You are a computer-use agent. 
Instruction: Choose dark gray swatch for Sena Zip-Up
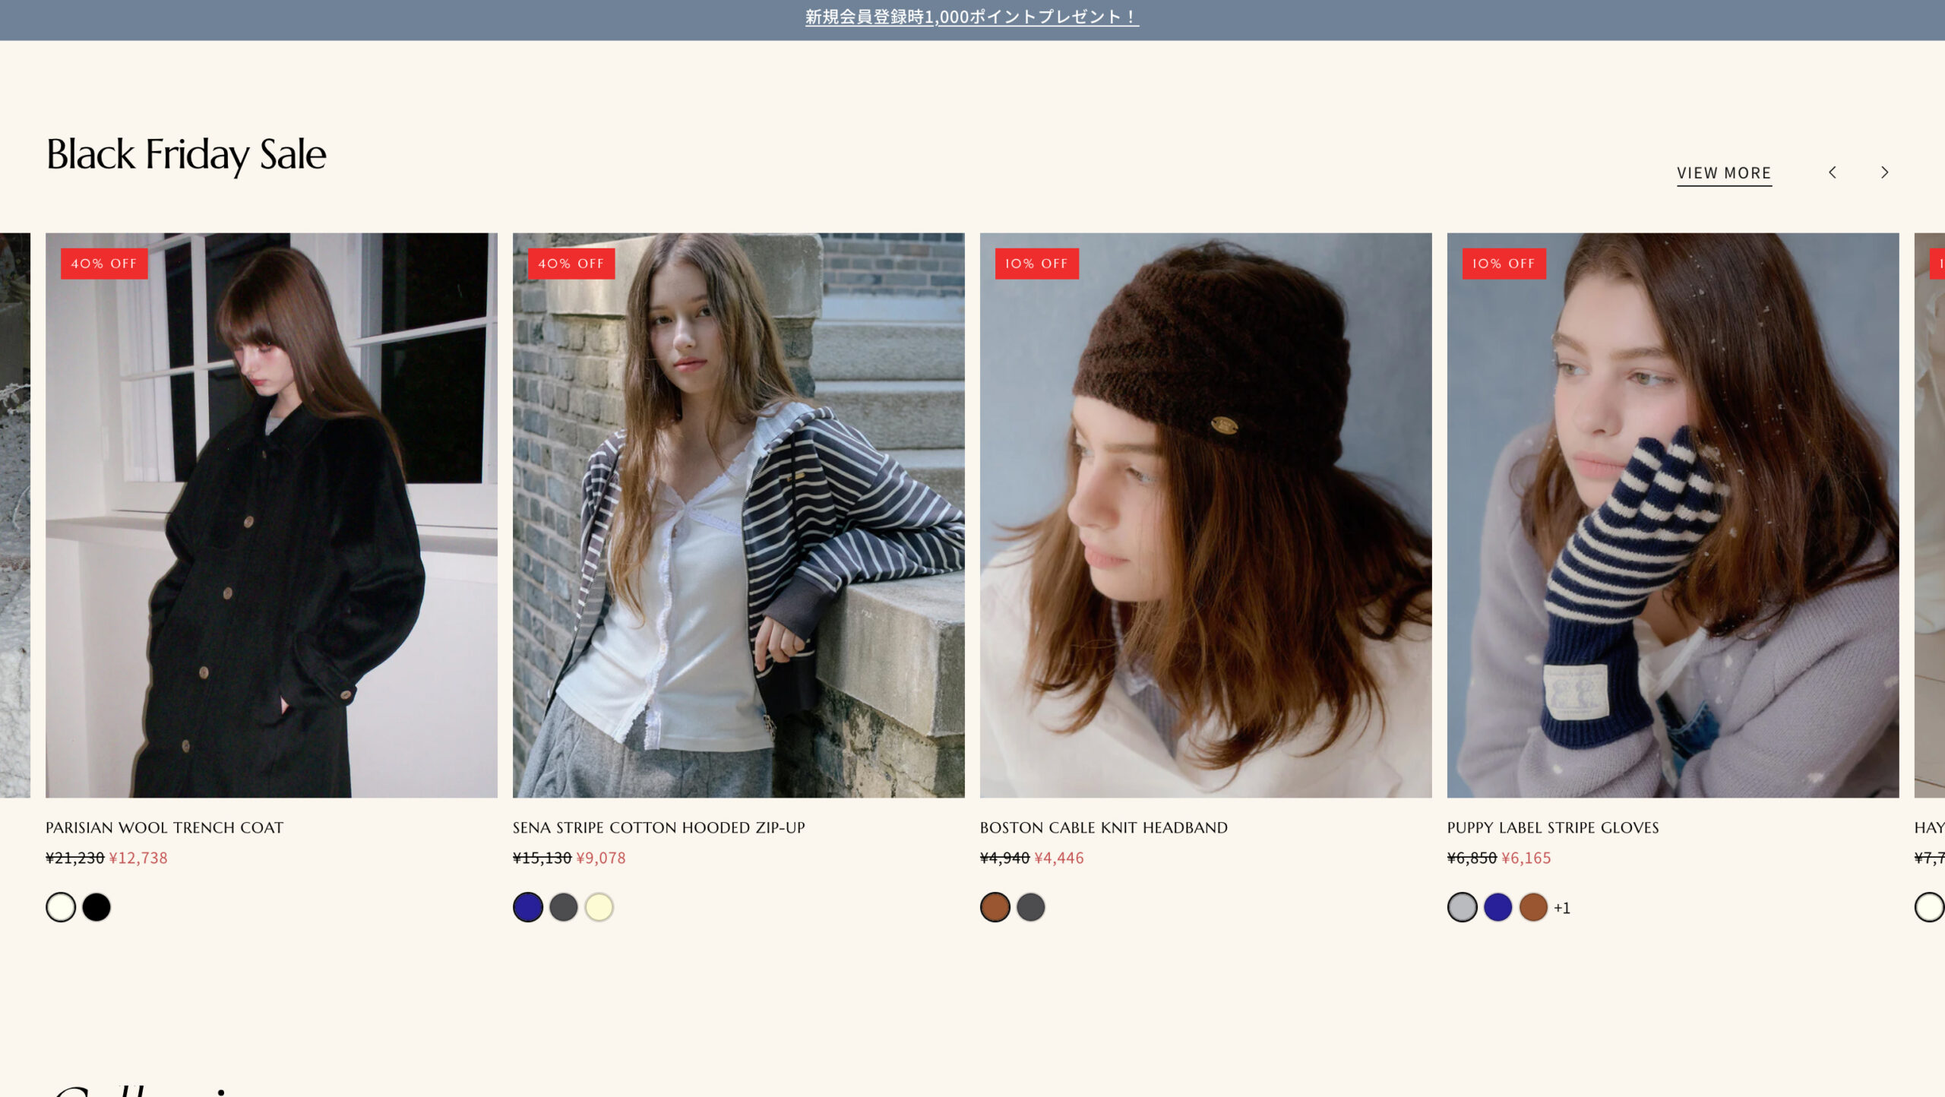tap(564, 907)
